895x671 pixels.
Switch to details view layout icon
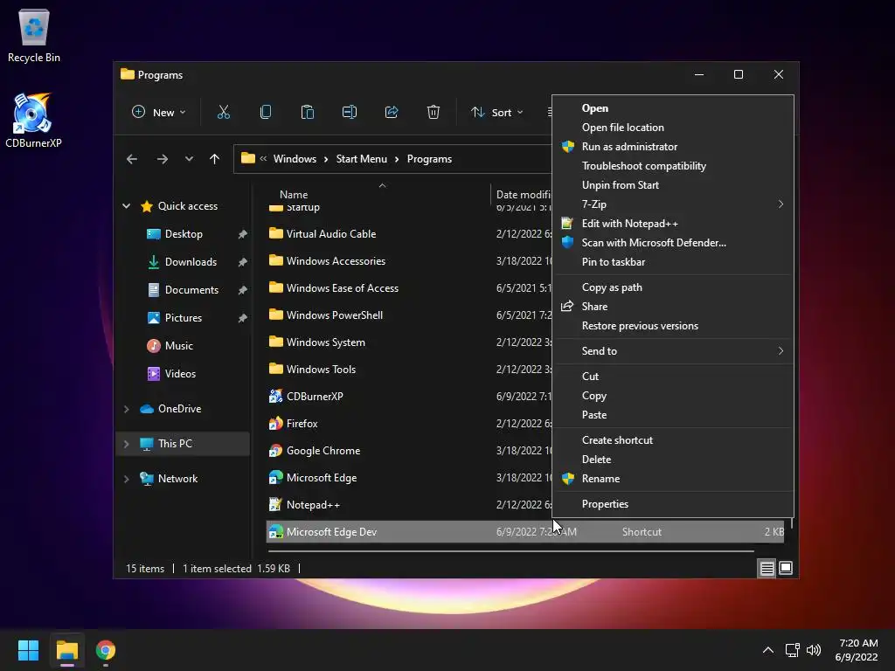pos(767,568)
